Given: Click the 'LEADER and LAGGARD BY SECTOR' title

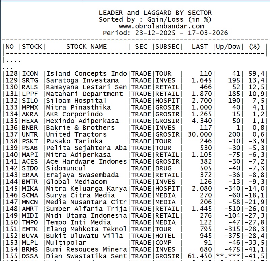Looking at the screenshot, I should tap(155, 13).
